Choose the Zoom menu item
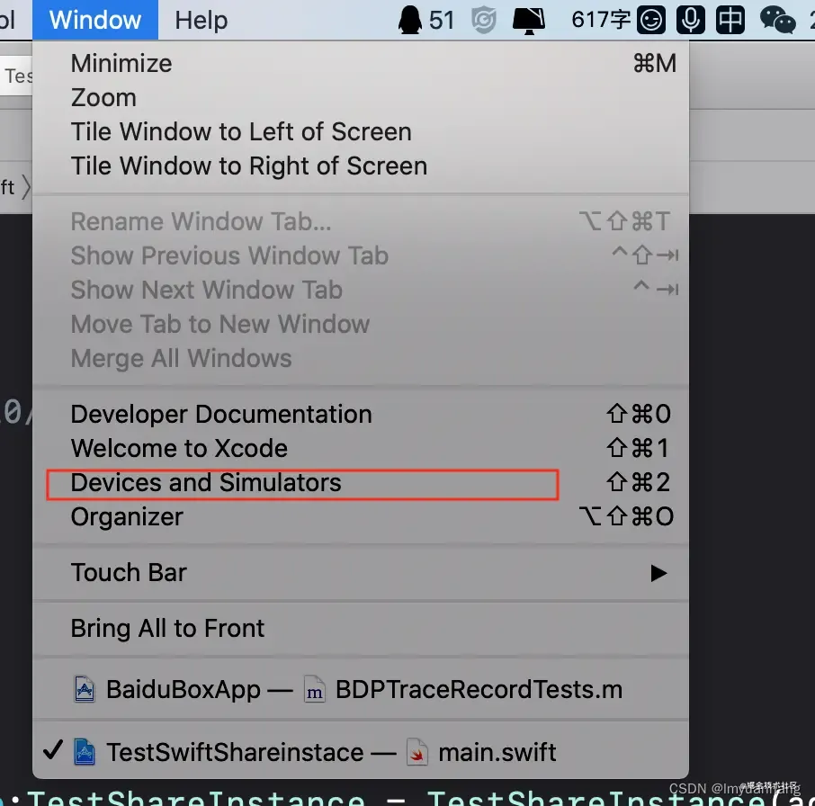The height and width of the screenshot is (806, 815). tap(361, 98)
